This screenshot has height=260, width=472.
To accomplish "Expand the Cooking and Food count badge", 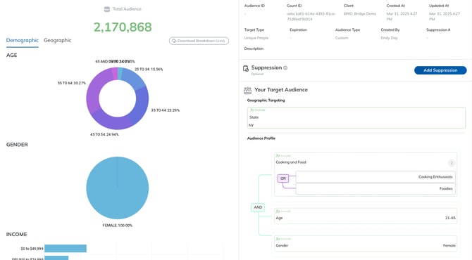I will (452, 163).
